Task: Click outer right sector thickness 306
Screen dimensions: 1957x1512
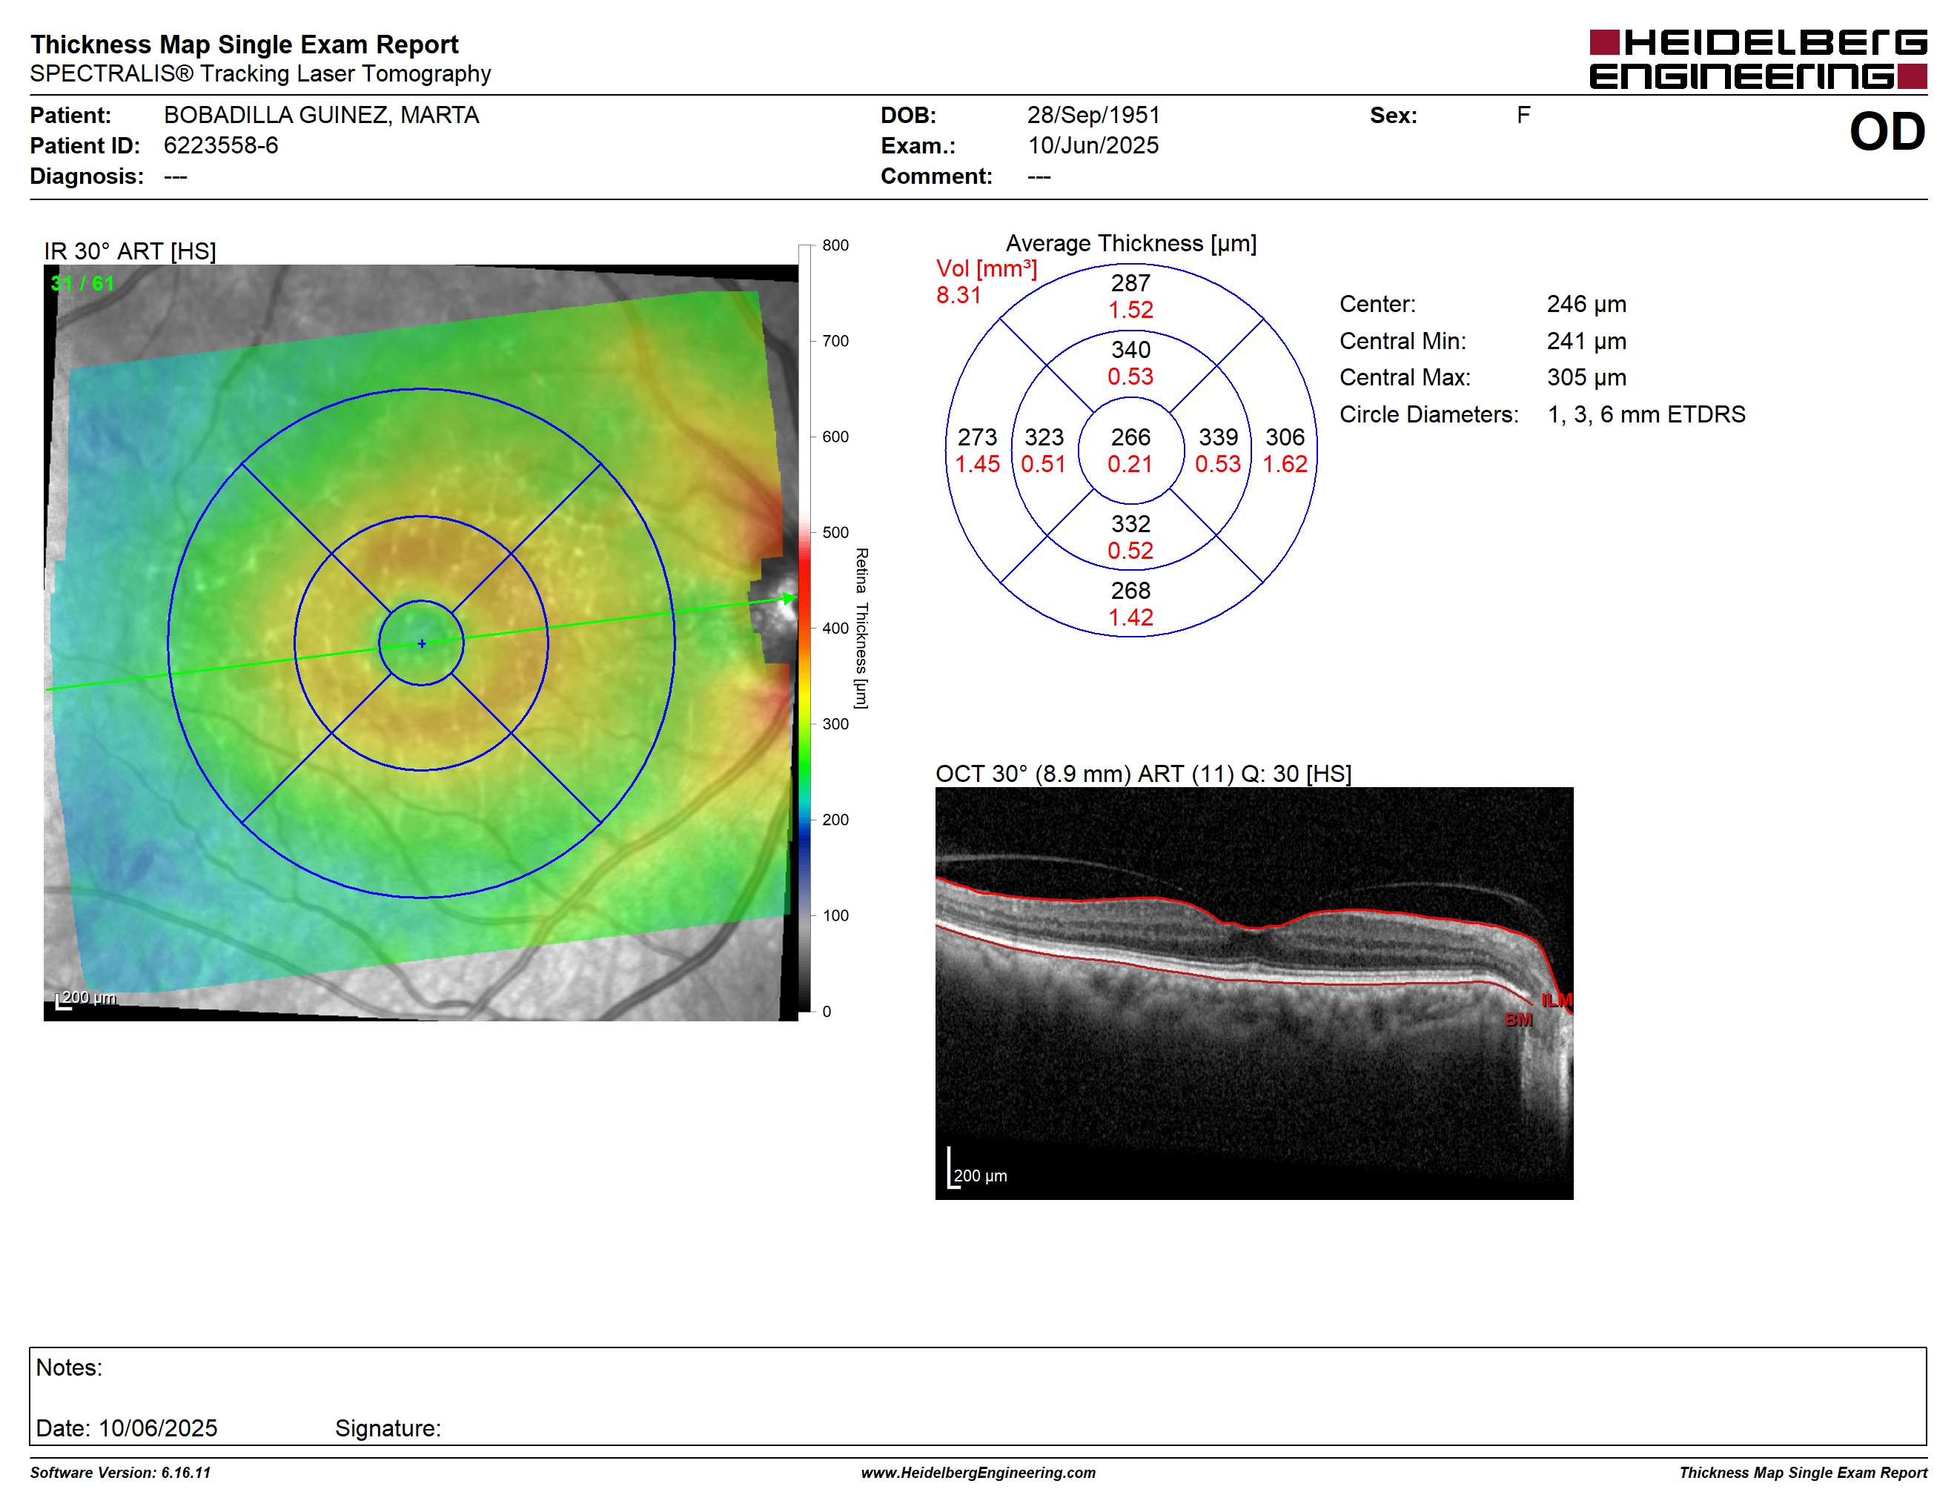Action: [1285, 437]
